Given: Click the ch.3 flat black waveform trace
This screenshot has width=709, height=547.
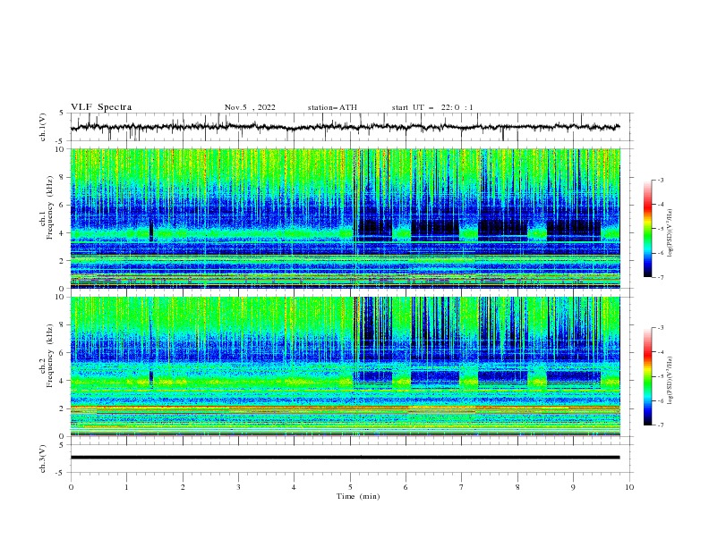Looking at the screenshot, I should [x=345, y=458].
